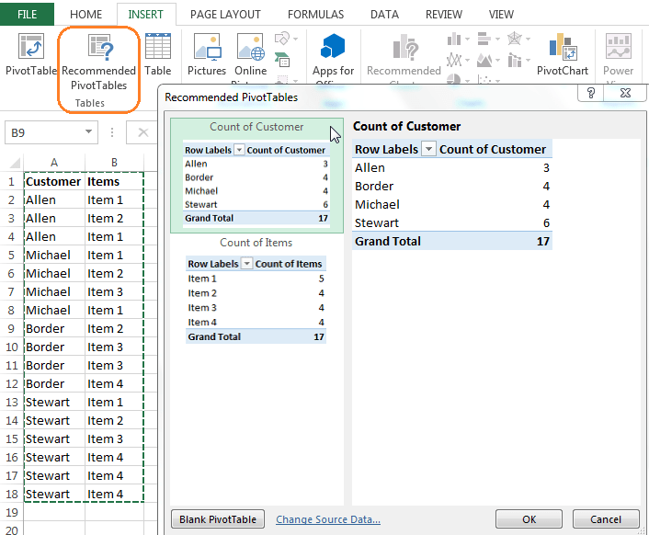The height and width of the screenshot is (535, 649).
Task: Open Row Labels filter in Count of Customer thumbnail
Action: [x=239, y=150]
